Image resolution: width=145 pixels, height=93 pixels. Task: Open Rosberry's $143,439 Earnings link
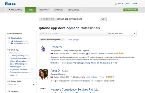106,53
